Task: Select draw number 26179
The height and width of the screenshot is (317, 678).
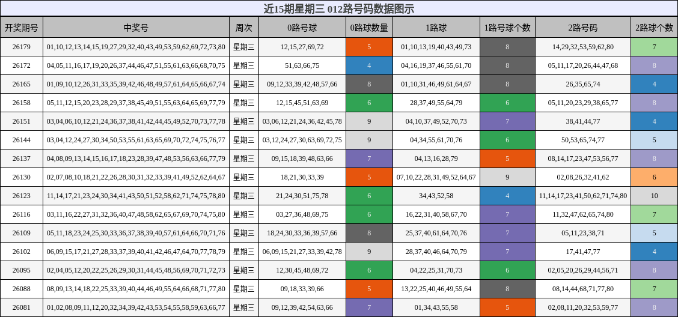Action: coord(22,47)
